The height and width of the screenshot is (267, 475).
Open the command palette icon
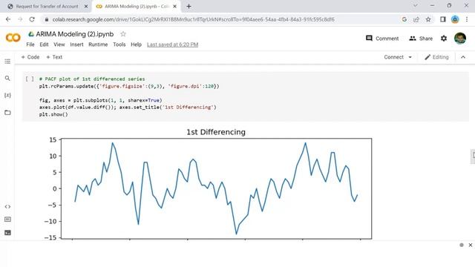coord(7,220)
